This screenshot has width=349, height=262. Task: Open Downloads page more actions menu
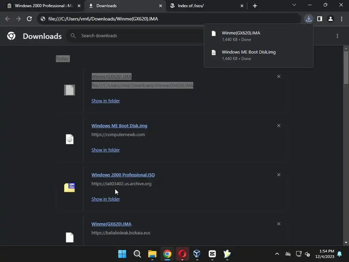pyautogui.click(x=337, y=36)
